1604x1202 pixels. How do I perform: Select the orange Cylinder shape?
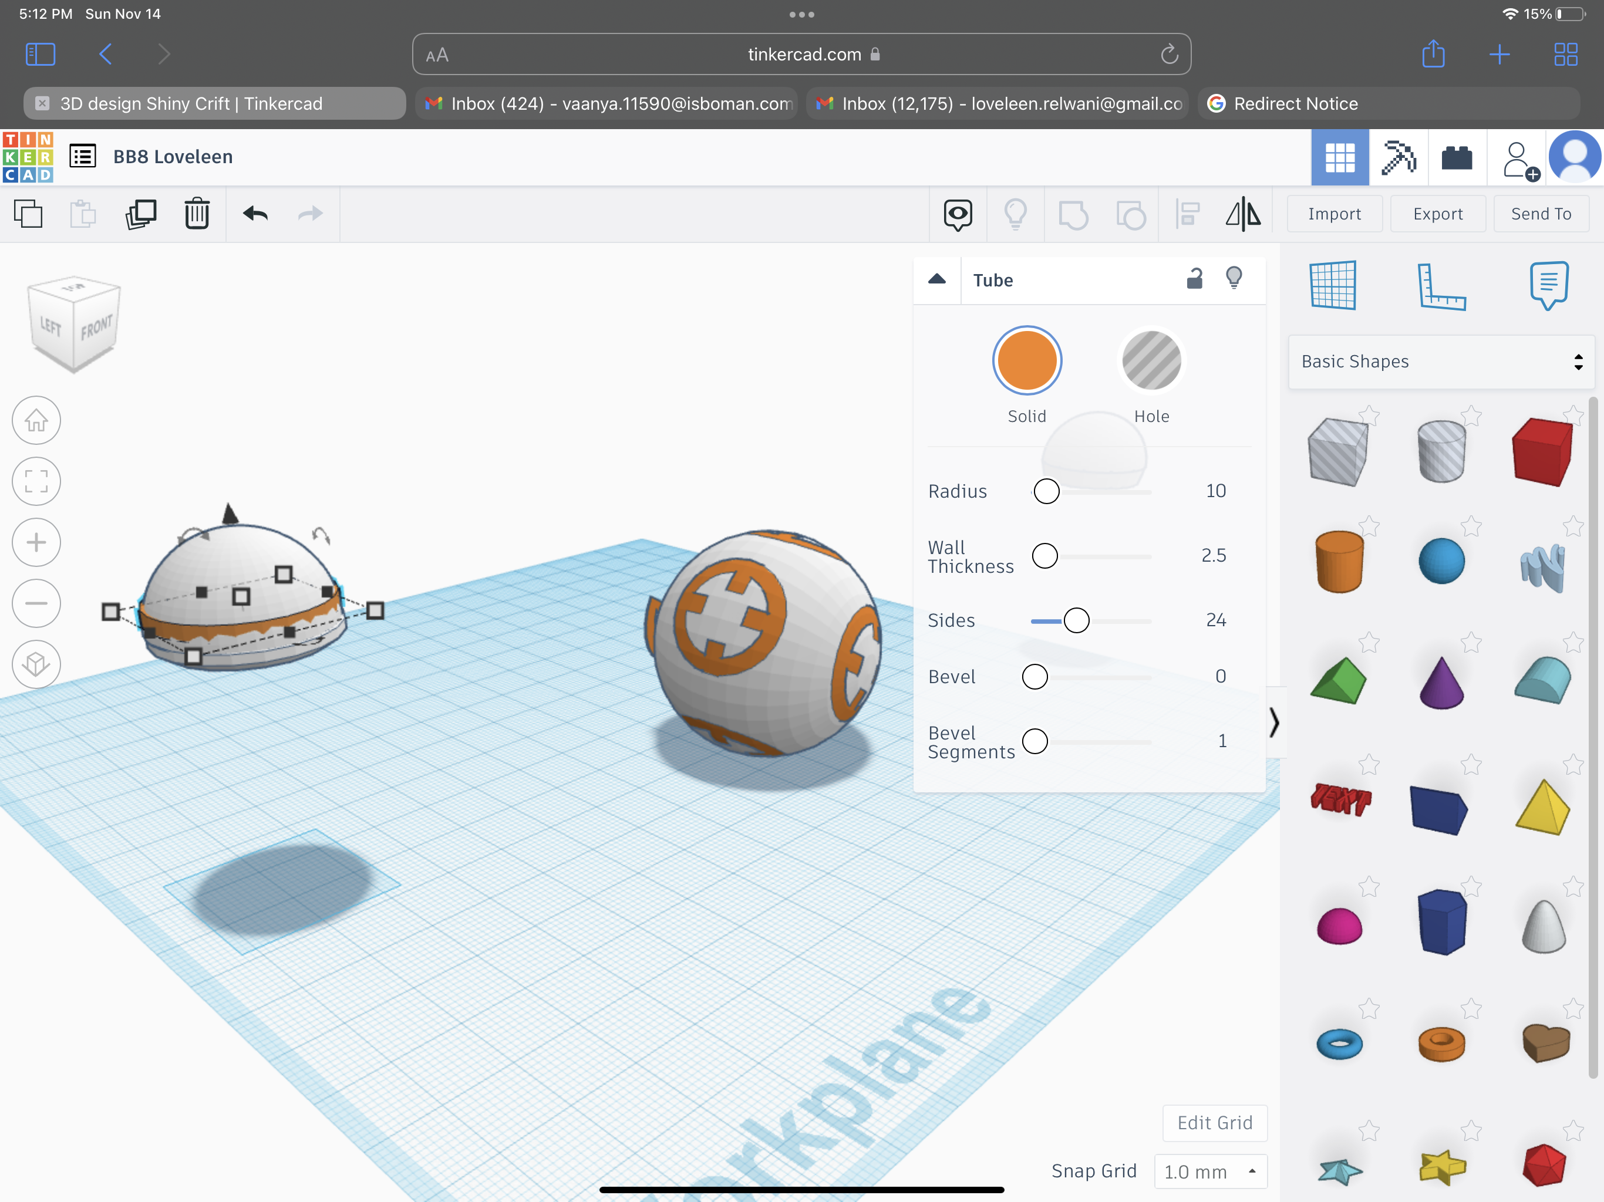[x=1339, y=562]
